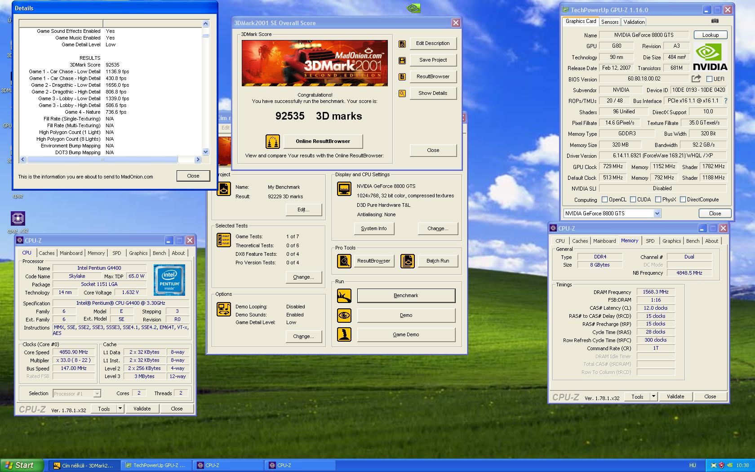Toggle the PhysX checkbox
The width and height of the screenshot is (755, 472).
tap(658, 200)
